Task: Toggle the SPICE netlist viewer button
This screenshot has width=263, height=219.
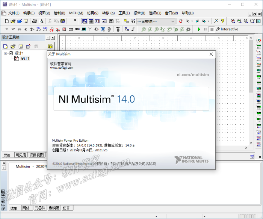Action: point(97,21)
